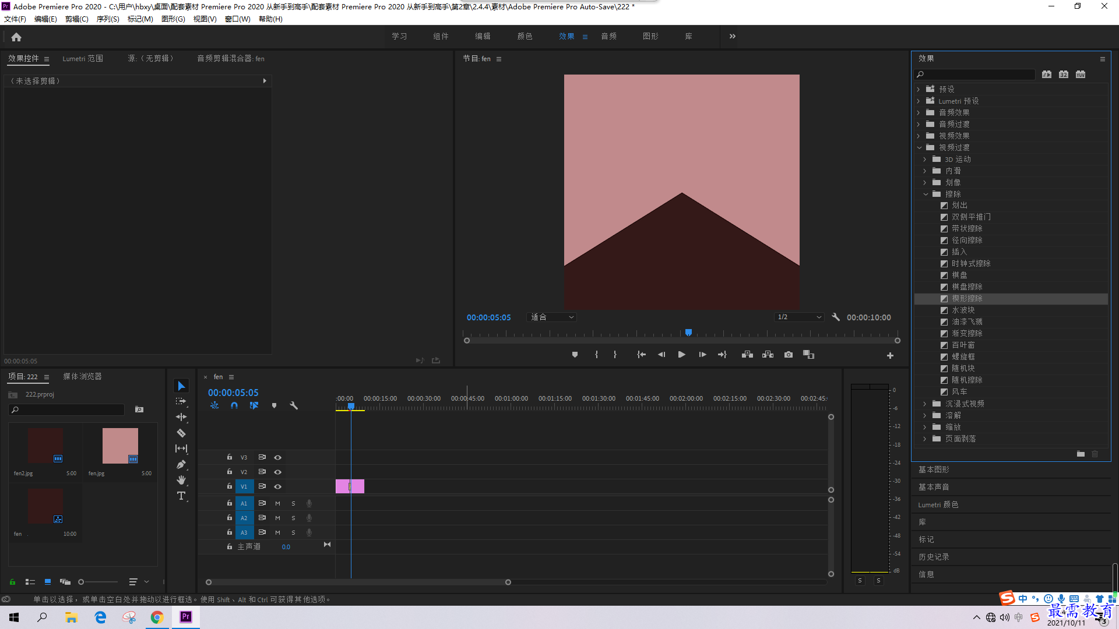Image resolution: width=1119 pixels, height=629 pixels.
Task: Switch Project panel to list view
Action: (x=30, y=582)
